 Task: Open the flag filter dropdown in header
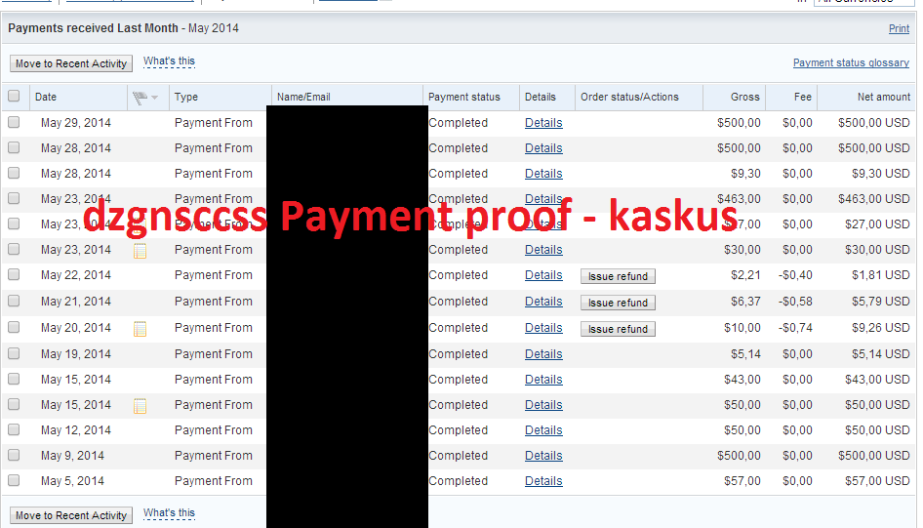coord(145,98)
